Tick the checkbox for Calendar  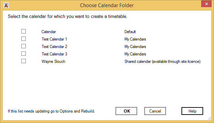[x=23, y=31]
